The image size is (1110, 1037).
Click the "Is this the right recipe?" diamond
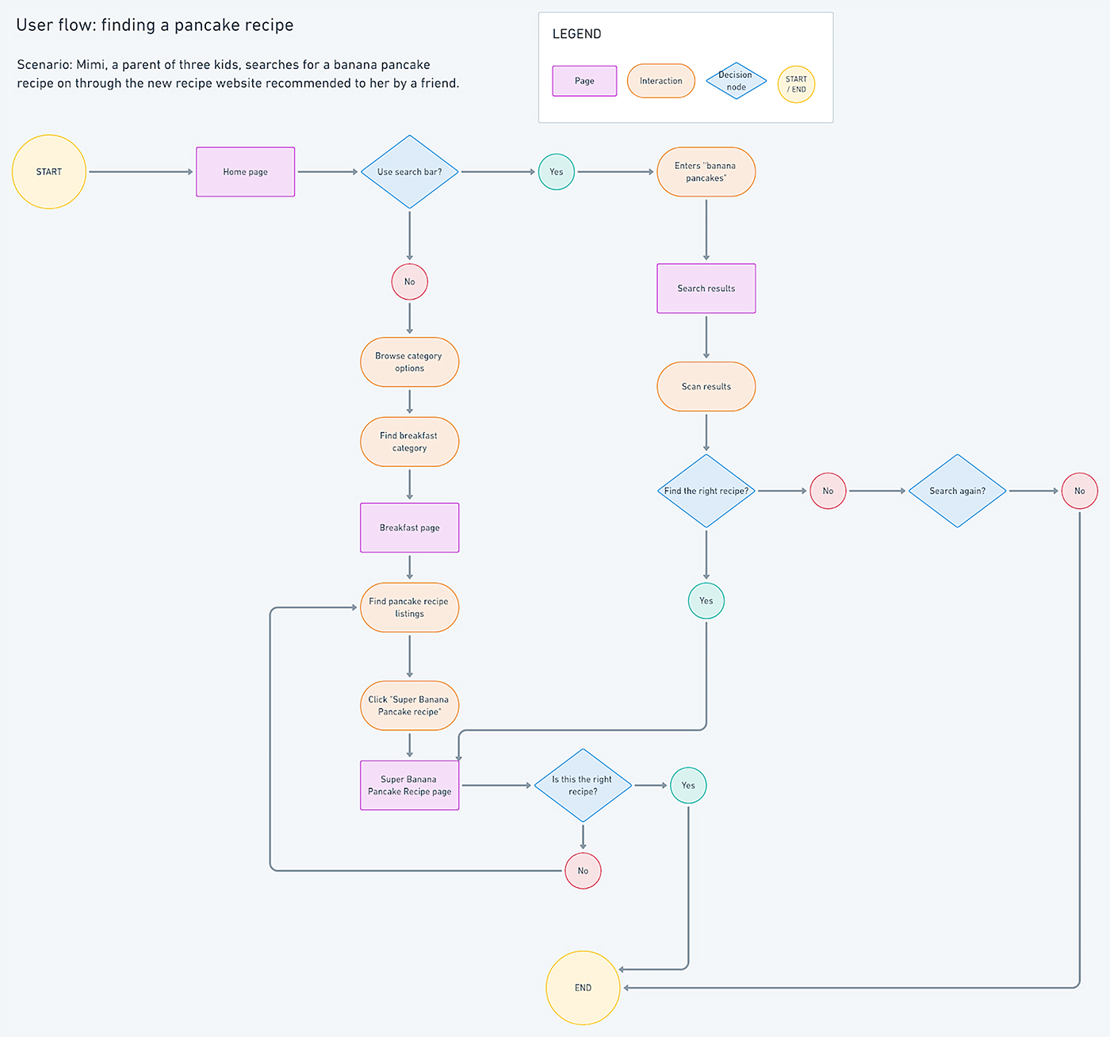[583, 786]
